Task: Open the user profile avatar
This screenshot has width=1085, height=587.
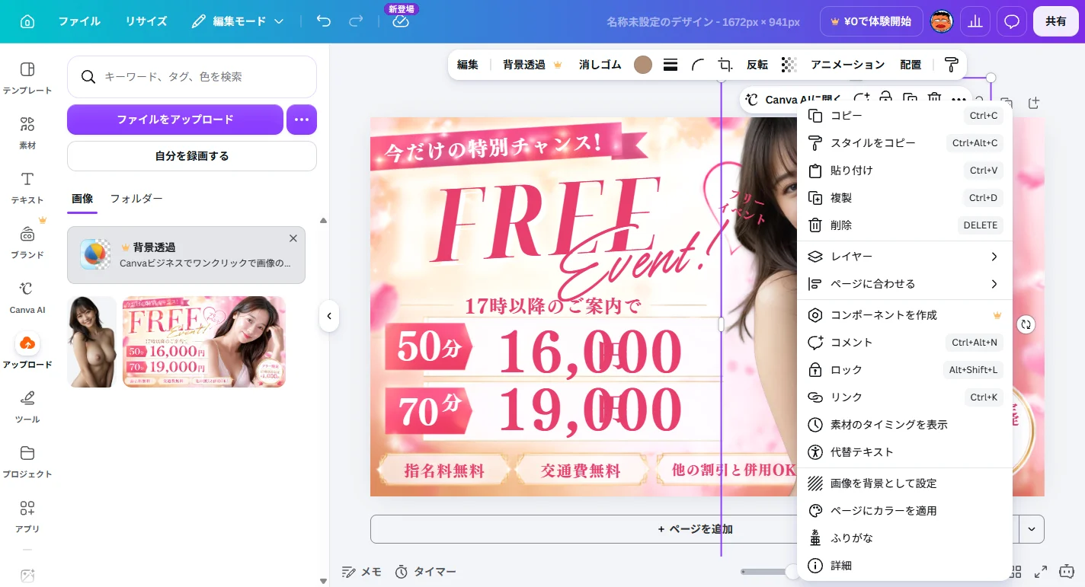Action: tap(943, 21)
